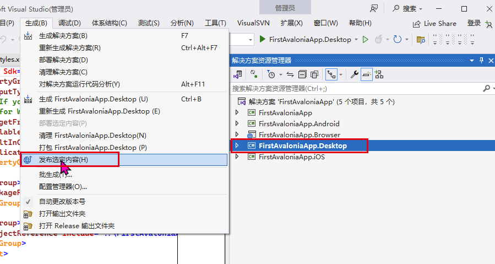Choose 配置管理器(O)... menu item

pos(124,187)
